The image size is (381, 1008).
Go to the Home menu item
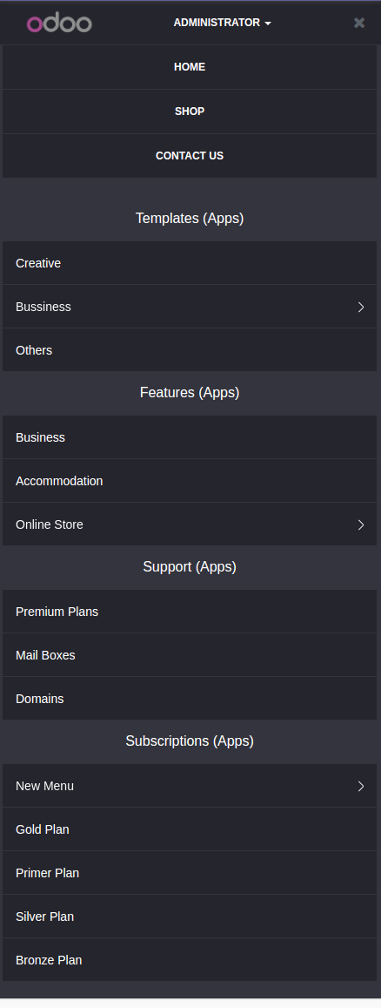click(190, 67)
